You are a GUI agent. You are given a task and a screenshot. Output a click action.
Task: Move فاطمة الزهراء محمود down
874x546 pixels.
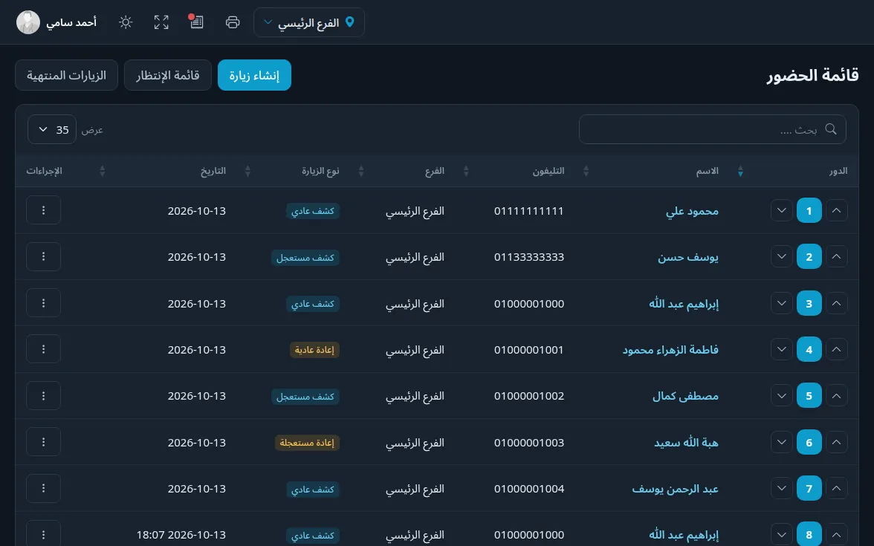[782, 349]
